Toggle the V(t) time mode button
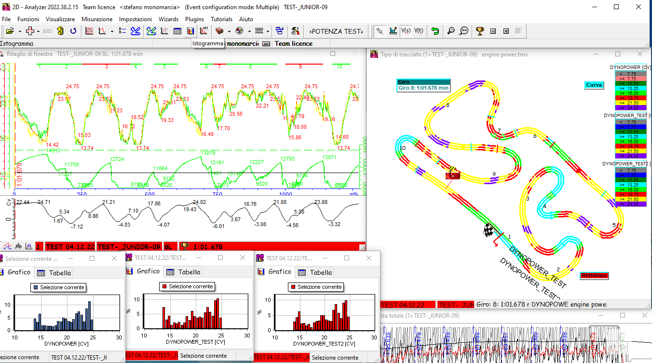 click(418, 31)
